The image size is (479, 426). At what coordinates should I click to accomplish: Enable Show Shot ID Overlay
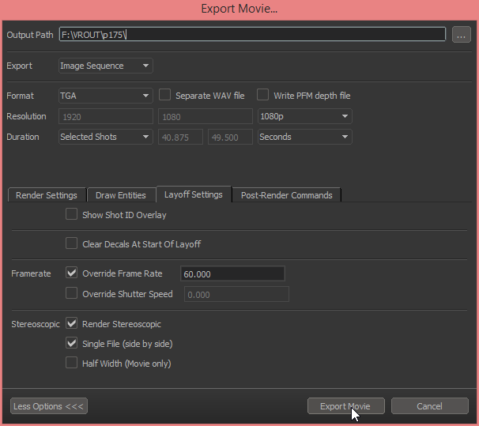click(72, 214)
